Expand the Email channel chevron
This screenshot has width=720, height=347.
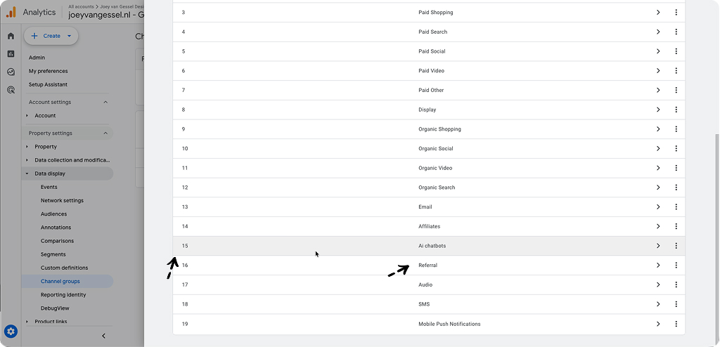point(658,207)
